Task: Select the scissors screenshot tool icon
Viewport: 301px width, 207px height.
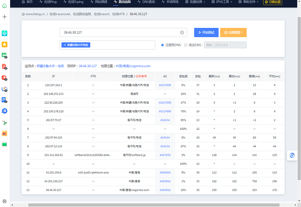Action: [x=4, y=122]
